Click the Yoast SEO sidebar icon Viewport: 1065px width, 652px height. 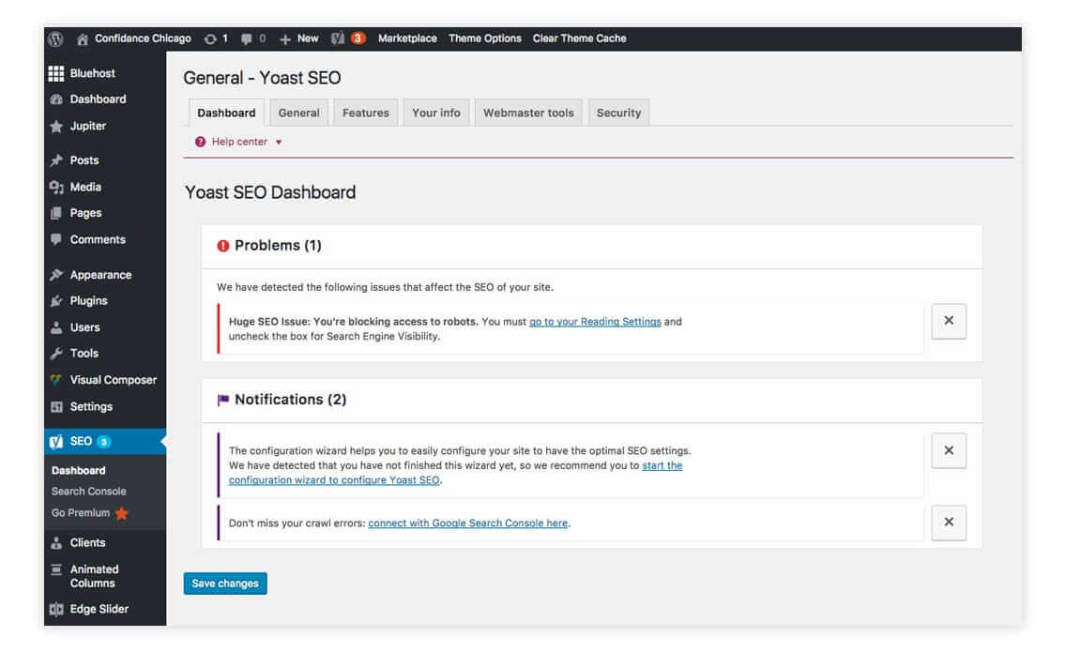56,442
